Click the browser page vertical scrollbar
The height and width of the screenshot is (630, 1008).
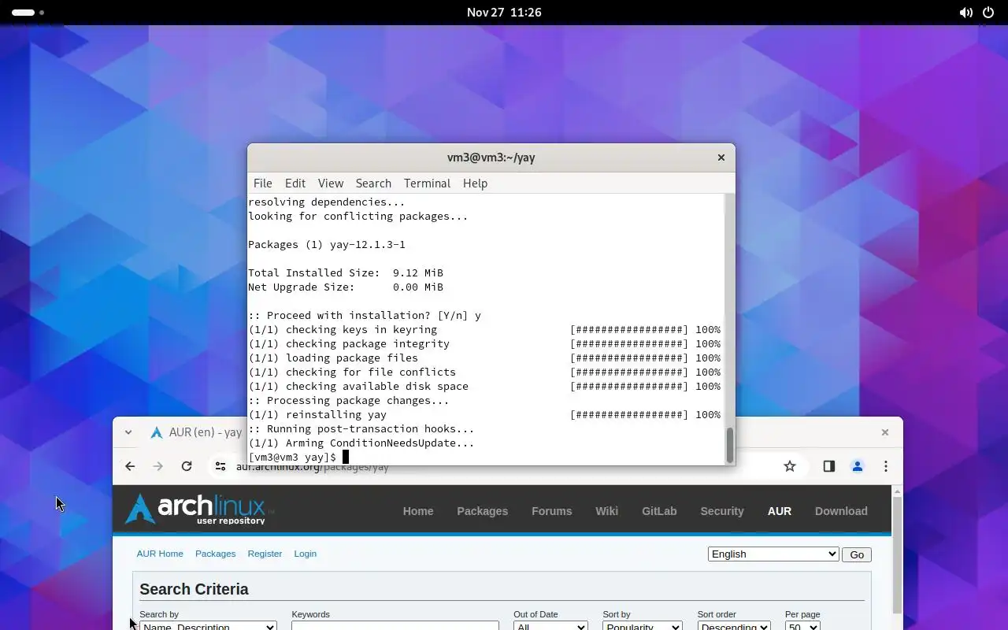[897, 555]
